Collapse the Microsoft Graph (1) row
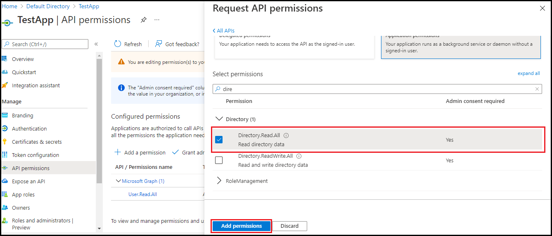This screenshot has width=552, height=236. coord(119,181)
